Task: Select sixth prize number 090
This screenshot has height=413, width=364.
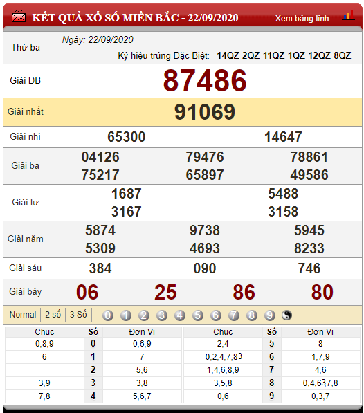Action: point(205,268)
